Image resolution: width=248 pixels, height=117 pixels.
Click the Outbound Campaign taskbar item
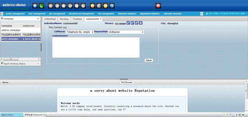pos(35,115)
